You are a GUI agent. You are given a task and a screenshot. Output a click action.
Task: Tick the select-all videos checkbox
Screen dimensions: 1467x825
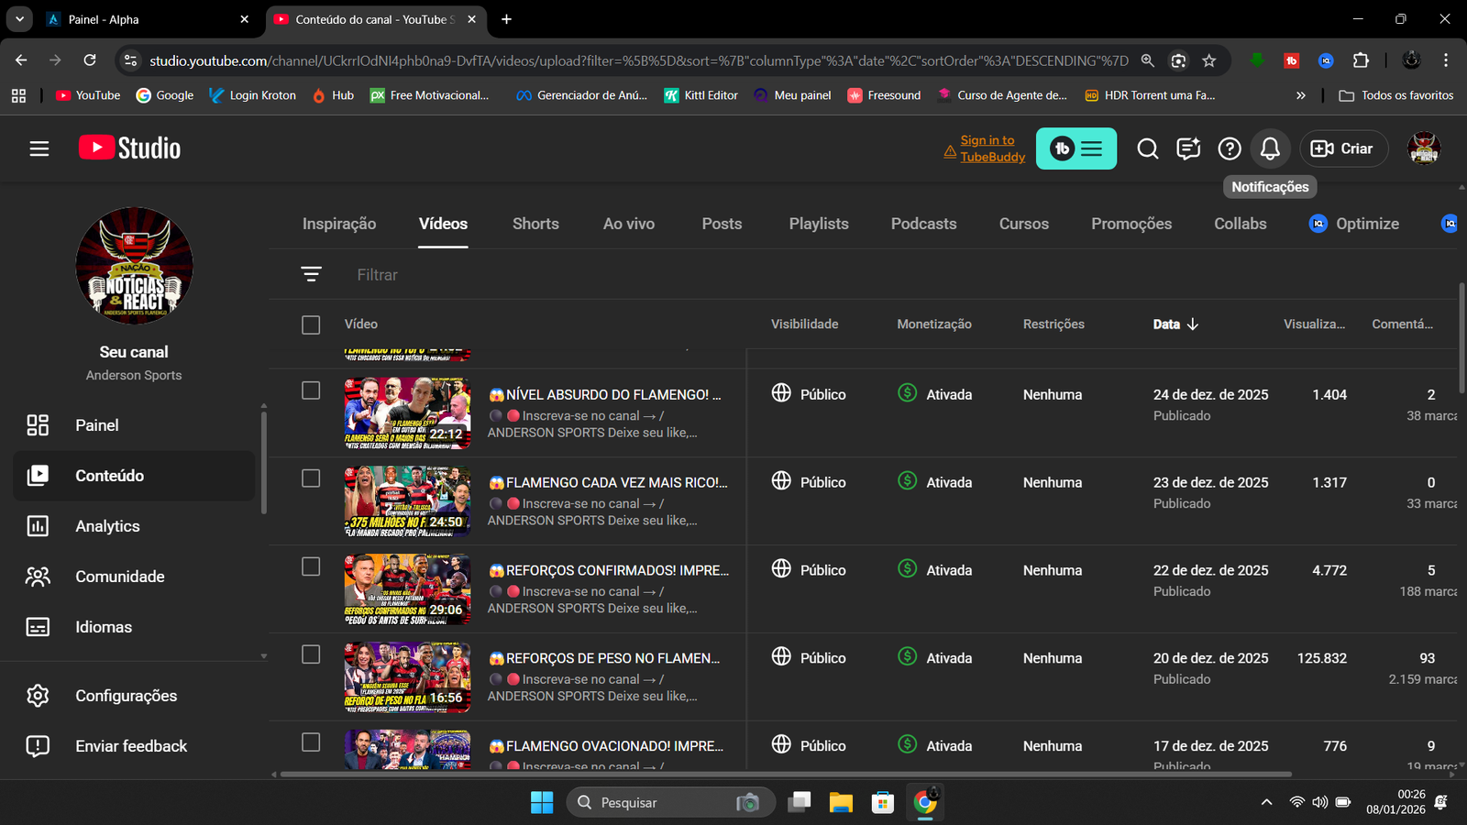pyautogui.click(x=311, y=324)
